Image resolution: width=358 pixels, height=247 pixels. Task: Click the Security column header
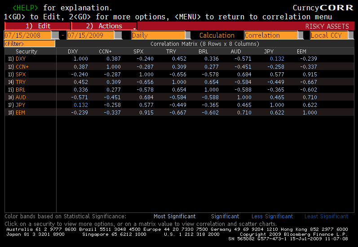pyautogui.click(x=27, y=52)
